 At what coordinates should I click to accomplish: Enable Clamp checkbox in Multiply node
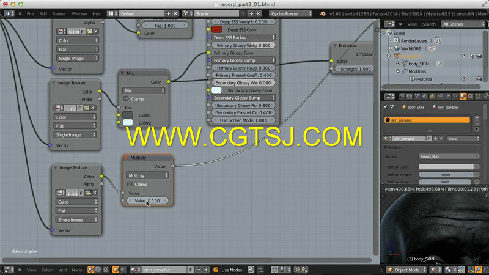[130, 184]
